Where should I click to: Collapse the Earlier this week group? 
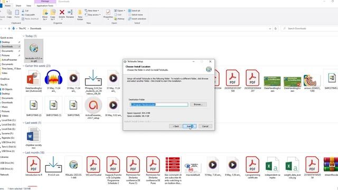click(24, 66)
